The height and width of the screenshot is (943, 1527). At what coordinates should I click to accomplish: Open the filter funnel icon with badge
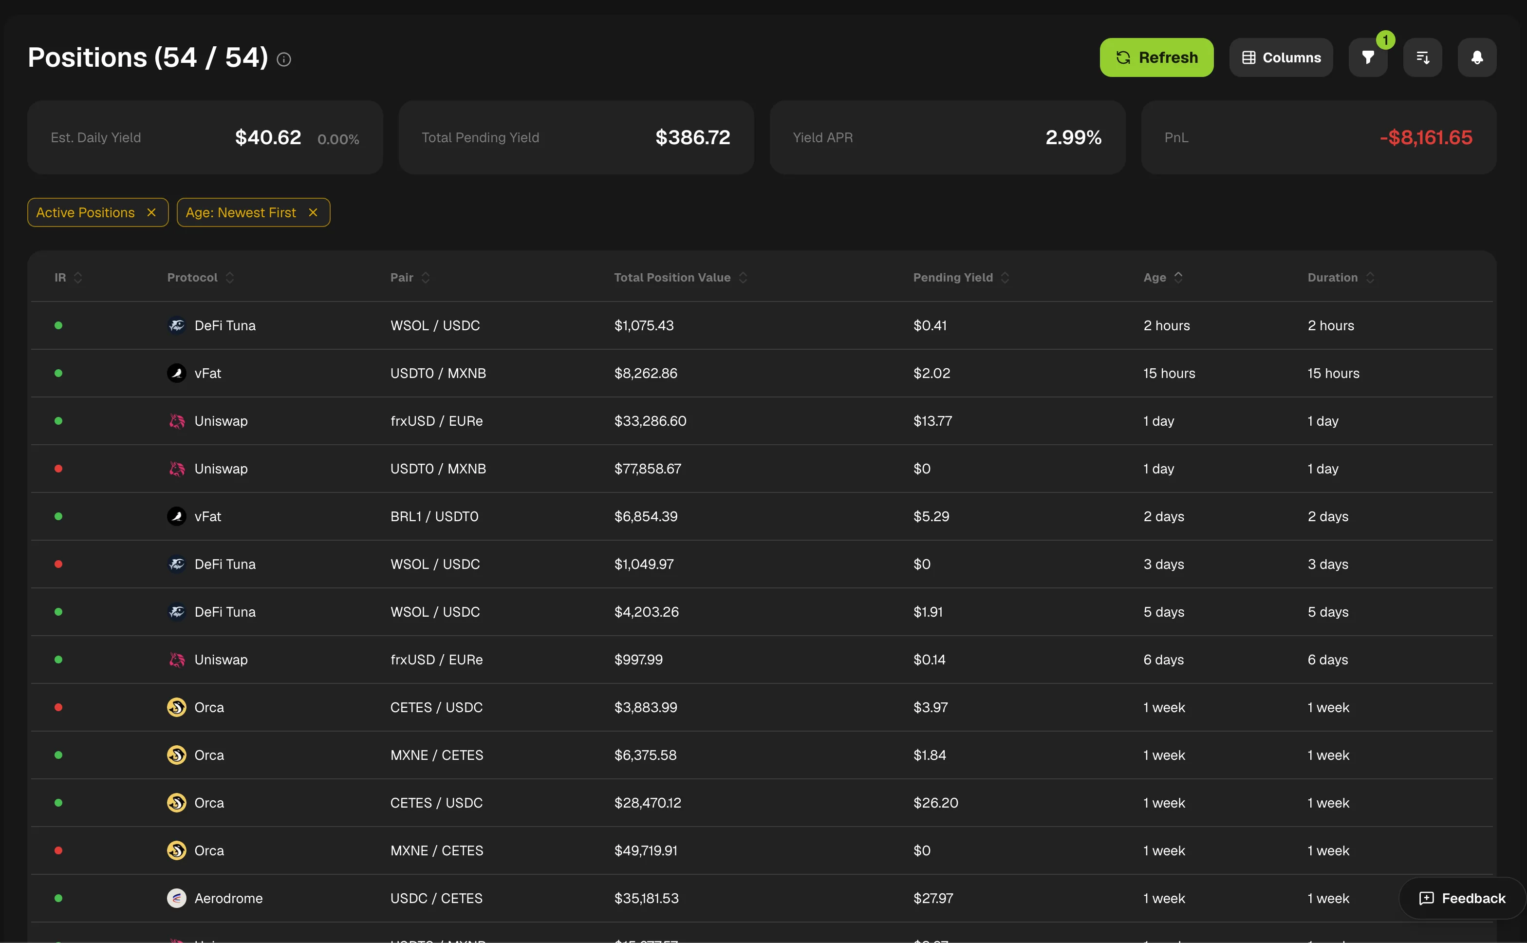[x=1367, y=57]
